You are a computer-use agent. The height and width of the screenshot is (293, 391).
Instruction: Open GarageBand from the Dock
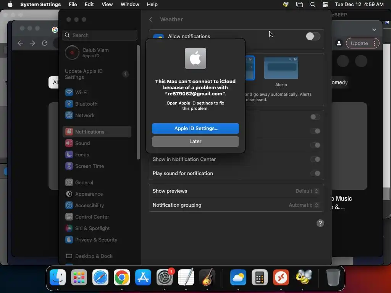click(207, 277)
